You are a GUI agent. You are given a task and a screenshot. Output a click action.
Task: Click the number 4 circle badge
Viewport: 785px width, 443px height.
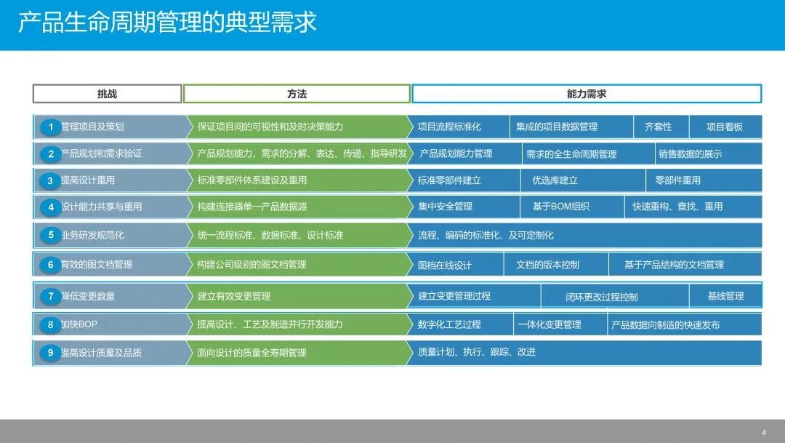pos(51,207)
